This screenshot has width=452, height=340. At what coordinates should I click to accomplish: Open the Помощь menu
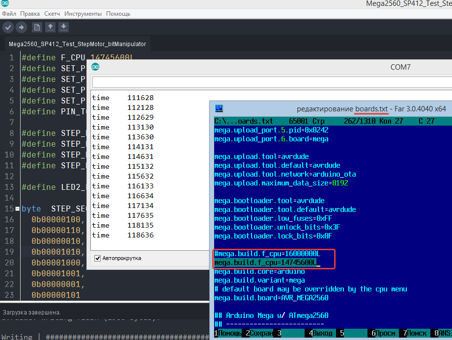pos(118,14)
